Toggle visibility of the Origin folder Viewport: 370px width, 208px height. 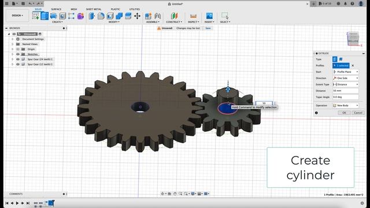18,49
